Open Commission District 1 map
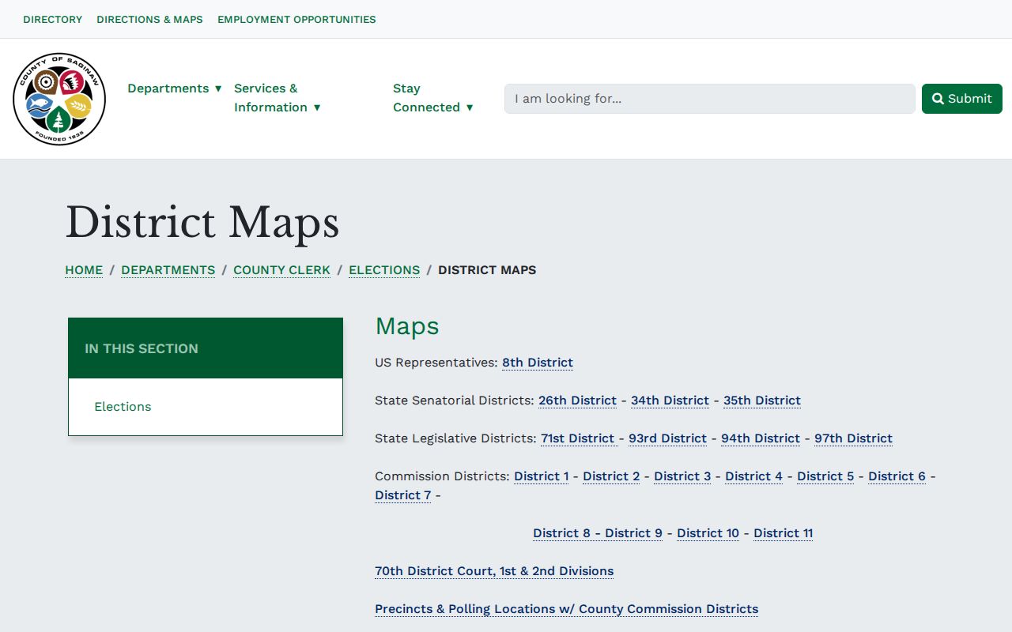The height and width of the screenshot is (632, 1012). click(541, 476)
